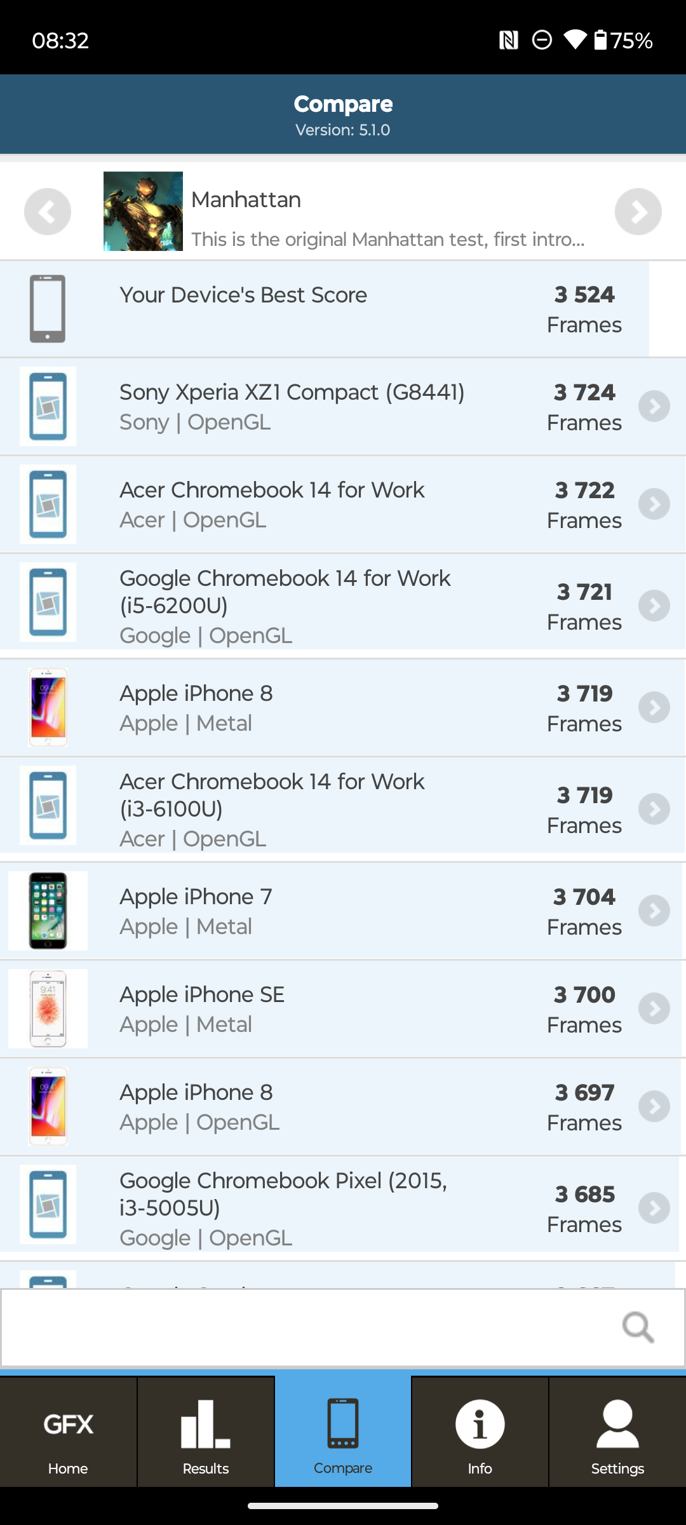Select Apple iPhone 8 Metal result
This screenshot has height=1525, width=686.
(197, 707)
